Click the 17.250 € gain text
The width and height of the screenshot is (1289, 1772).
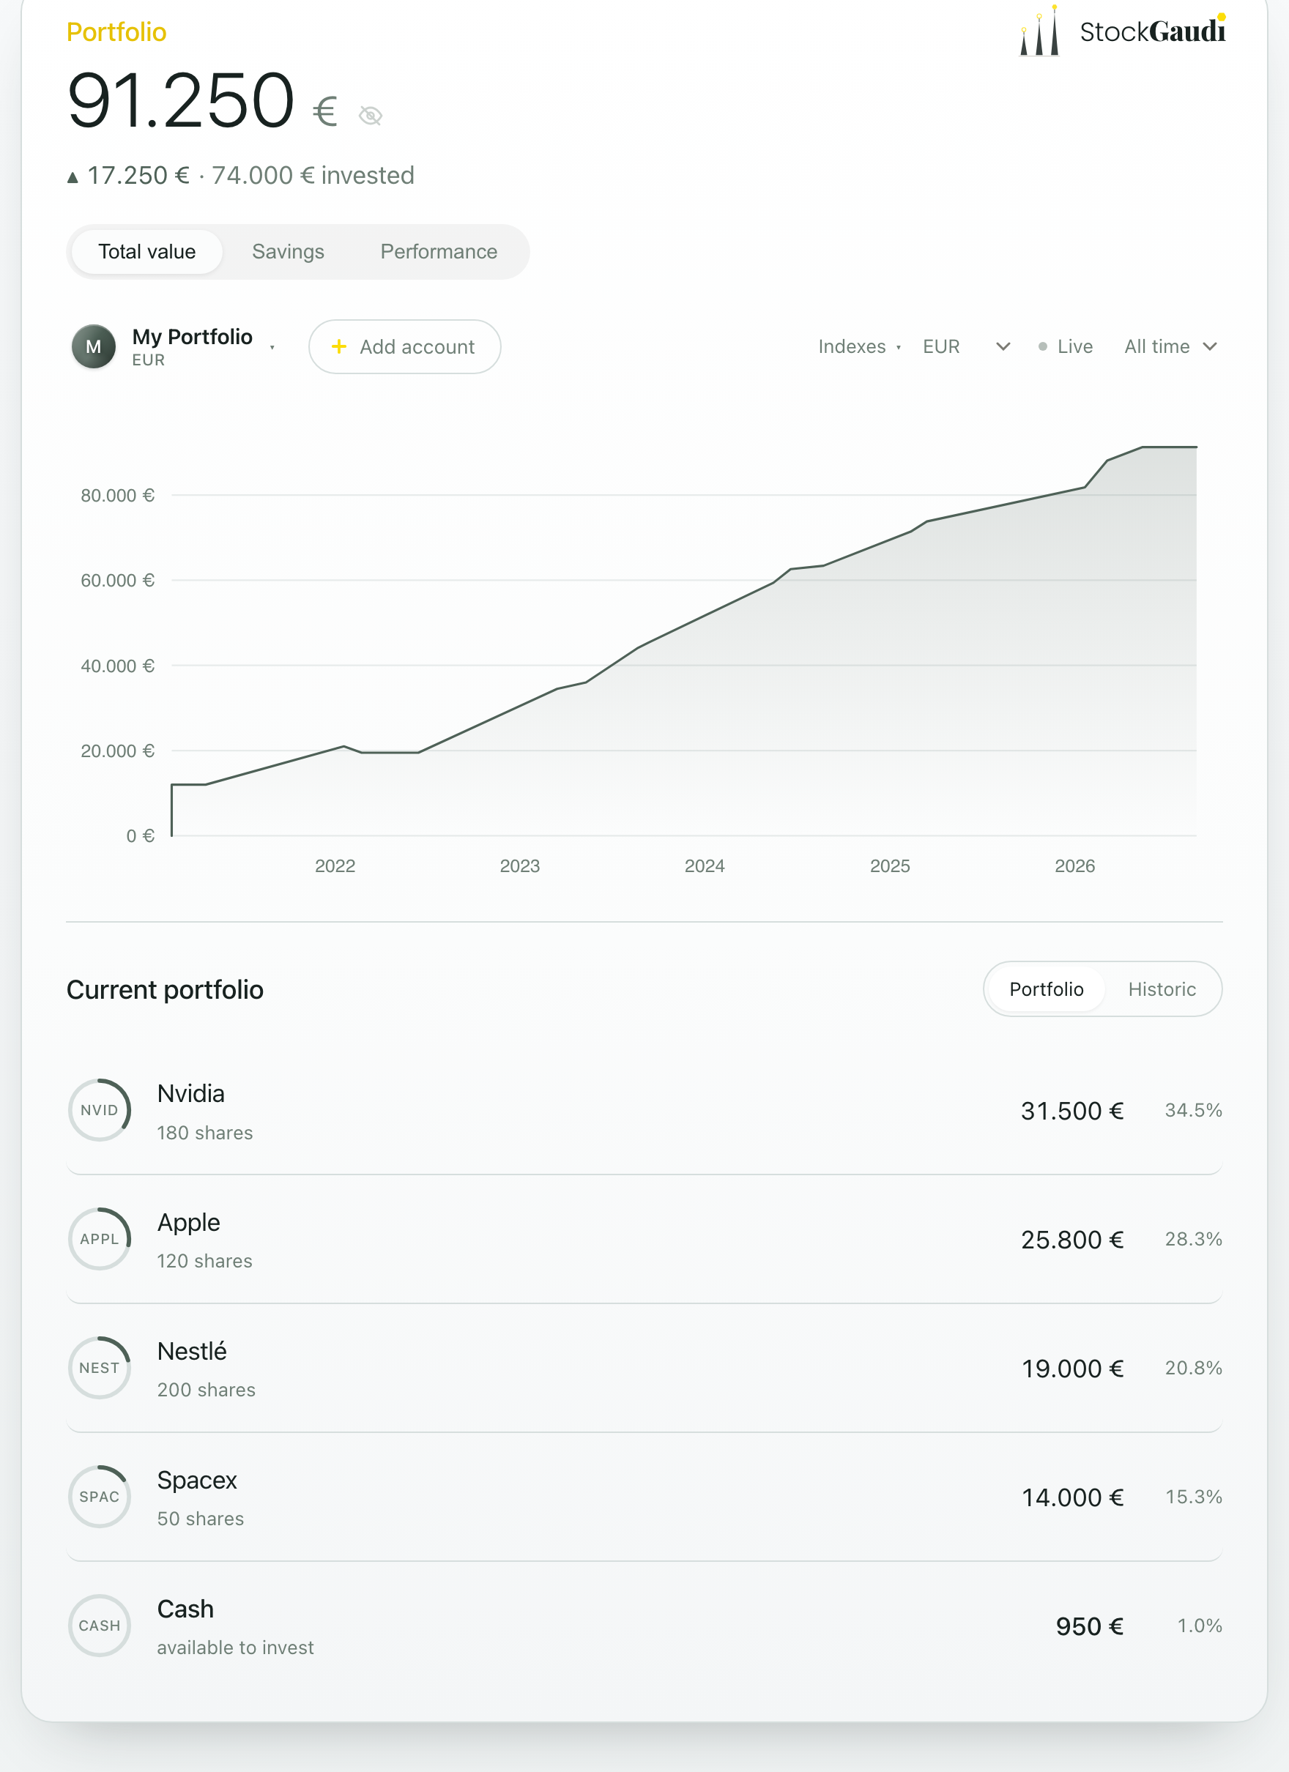pyautogui.click(x=138, y=176)
